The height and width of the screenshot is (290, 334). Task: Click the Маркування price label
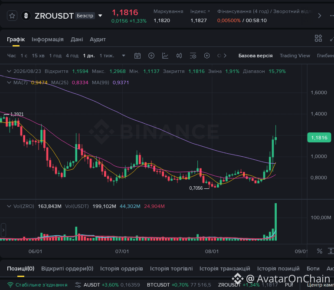tap(168, 11)
